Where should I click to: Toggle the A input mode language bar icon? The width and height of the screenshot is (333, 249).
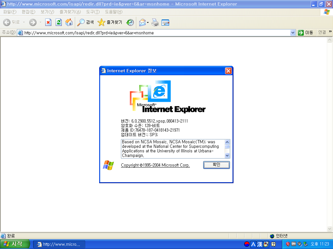click(253, 244)
